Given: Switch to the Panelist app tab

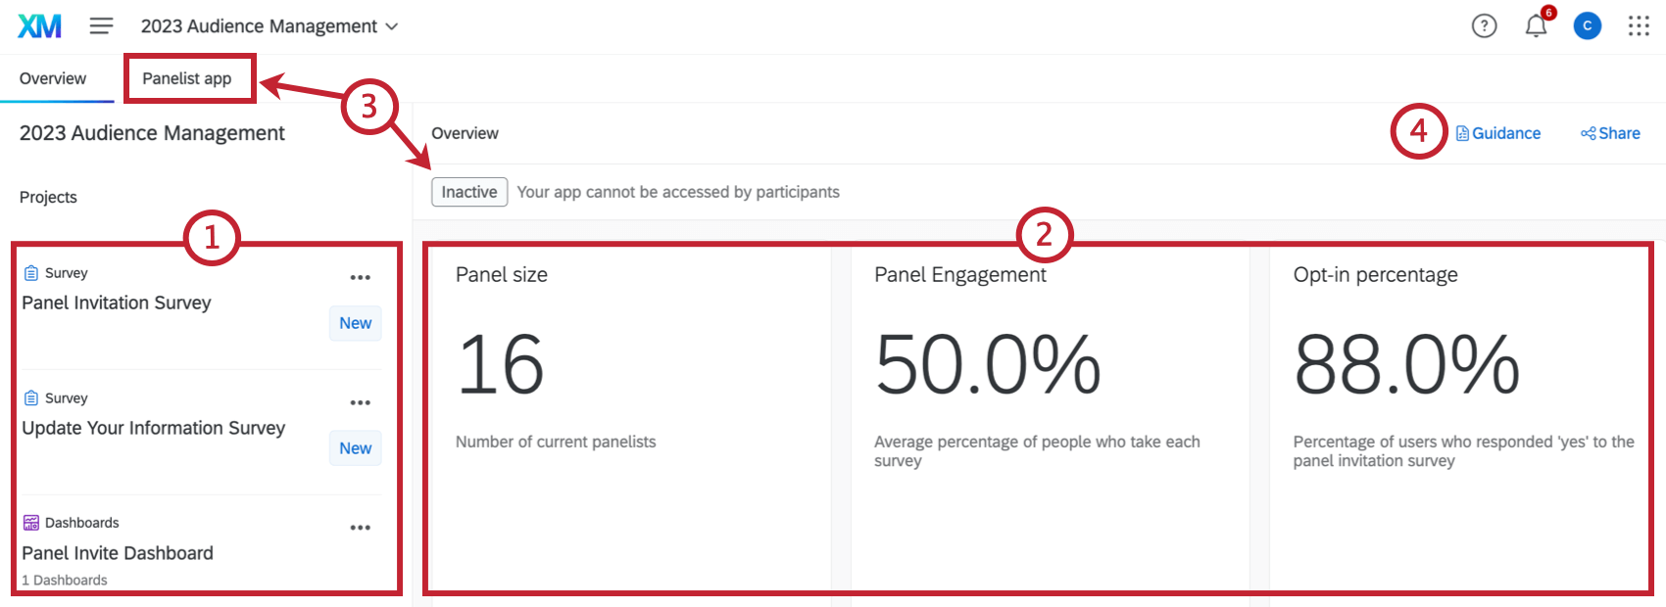Looking at the screenshot, I should (189, 78).
